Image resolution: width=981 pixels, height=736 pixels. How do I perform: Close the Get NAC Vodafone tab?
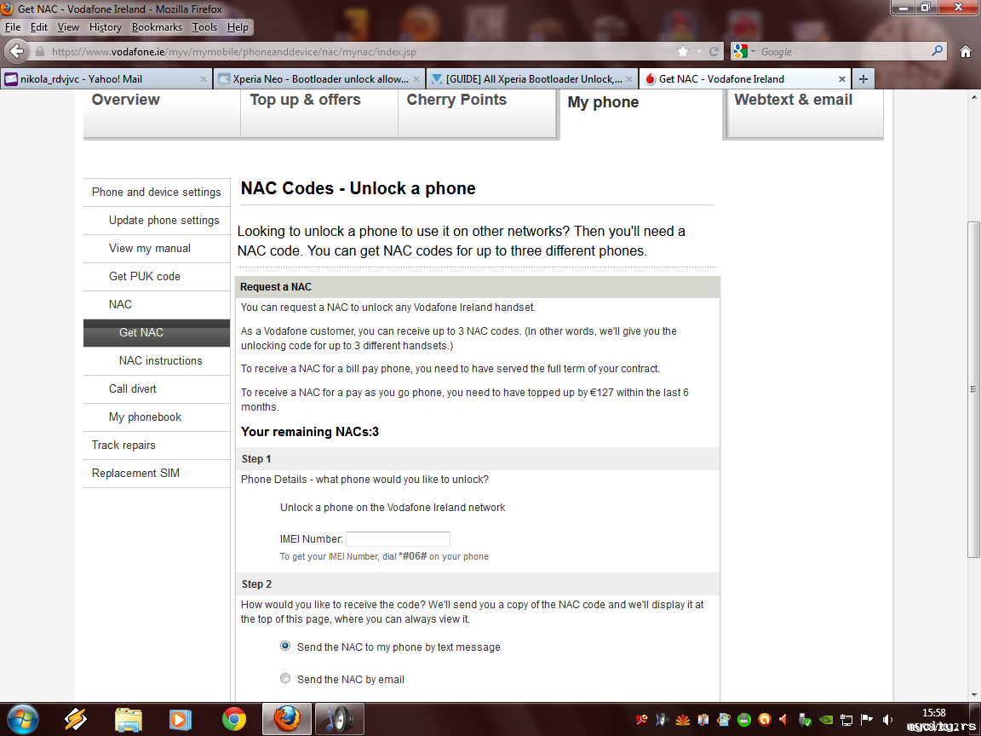tap(841, 79)
